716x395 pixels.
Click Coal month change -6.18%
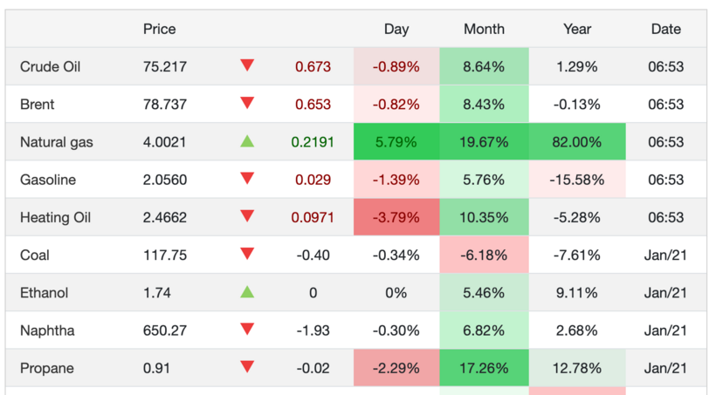click(484, 255)
